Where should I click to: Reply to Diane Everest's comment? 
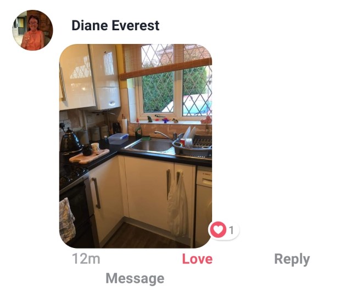click(292, 260)
